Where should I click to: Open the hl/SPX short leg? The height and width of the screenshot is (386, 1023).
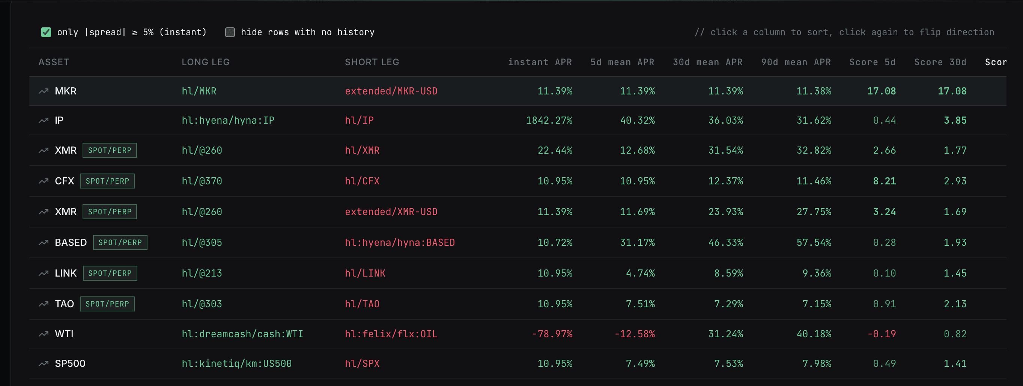tap(362, 364)
